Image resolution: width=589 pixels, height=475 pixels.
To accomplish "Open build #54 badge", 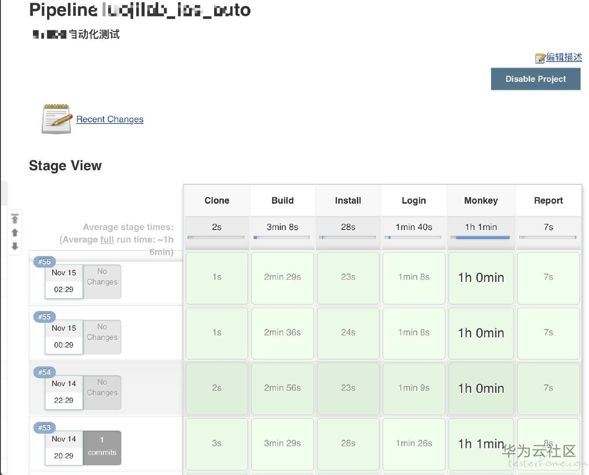I will pos(44,372).
